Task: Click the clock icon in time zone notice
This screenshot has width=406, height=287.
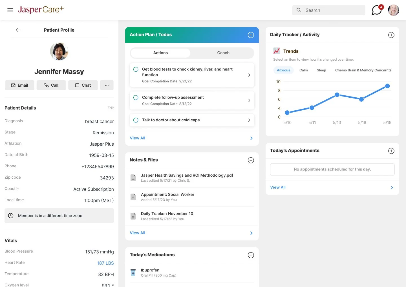Action: [11, 216]
